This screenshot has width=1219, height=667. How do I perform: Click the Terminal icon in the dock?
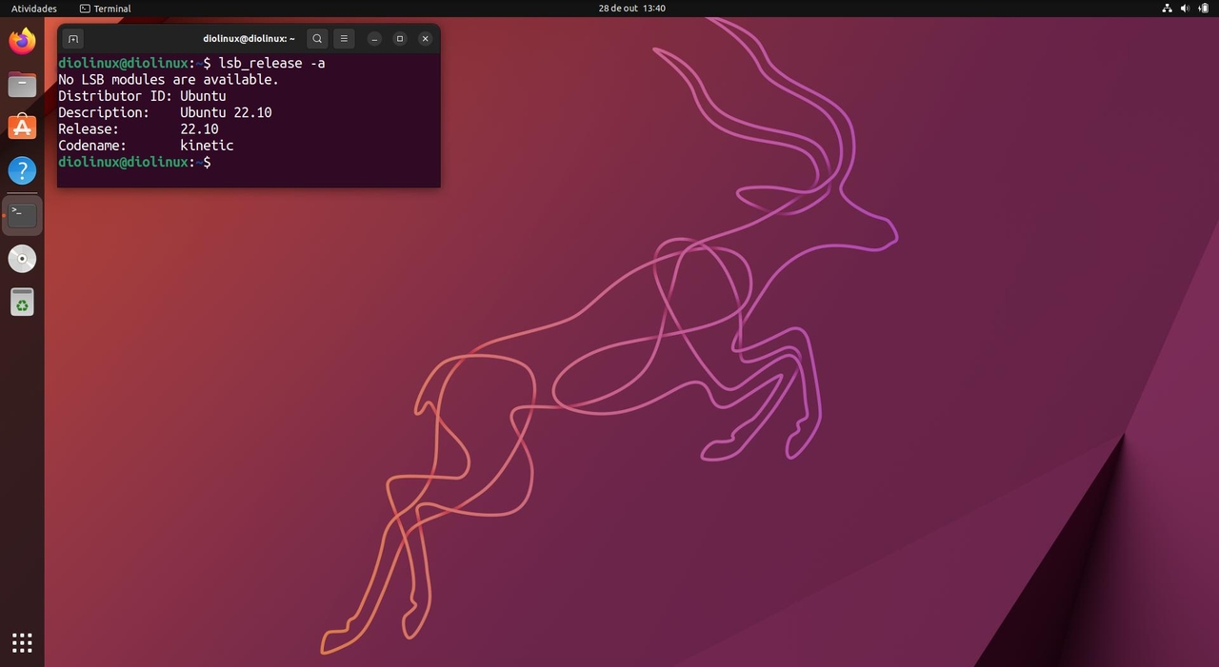click(x=22, y=214)
